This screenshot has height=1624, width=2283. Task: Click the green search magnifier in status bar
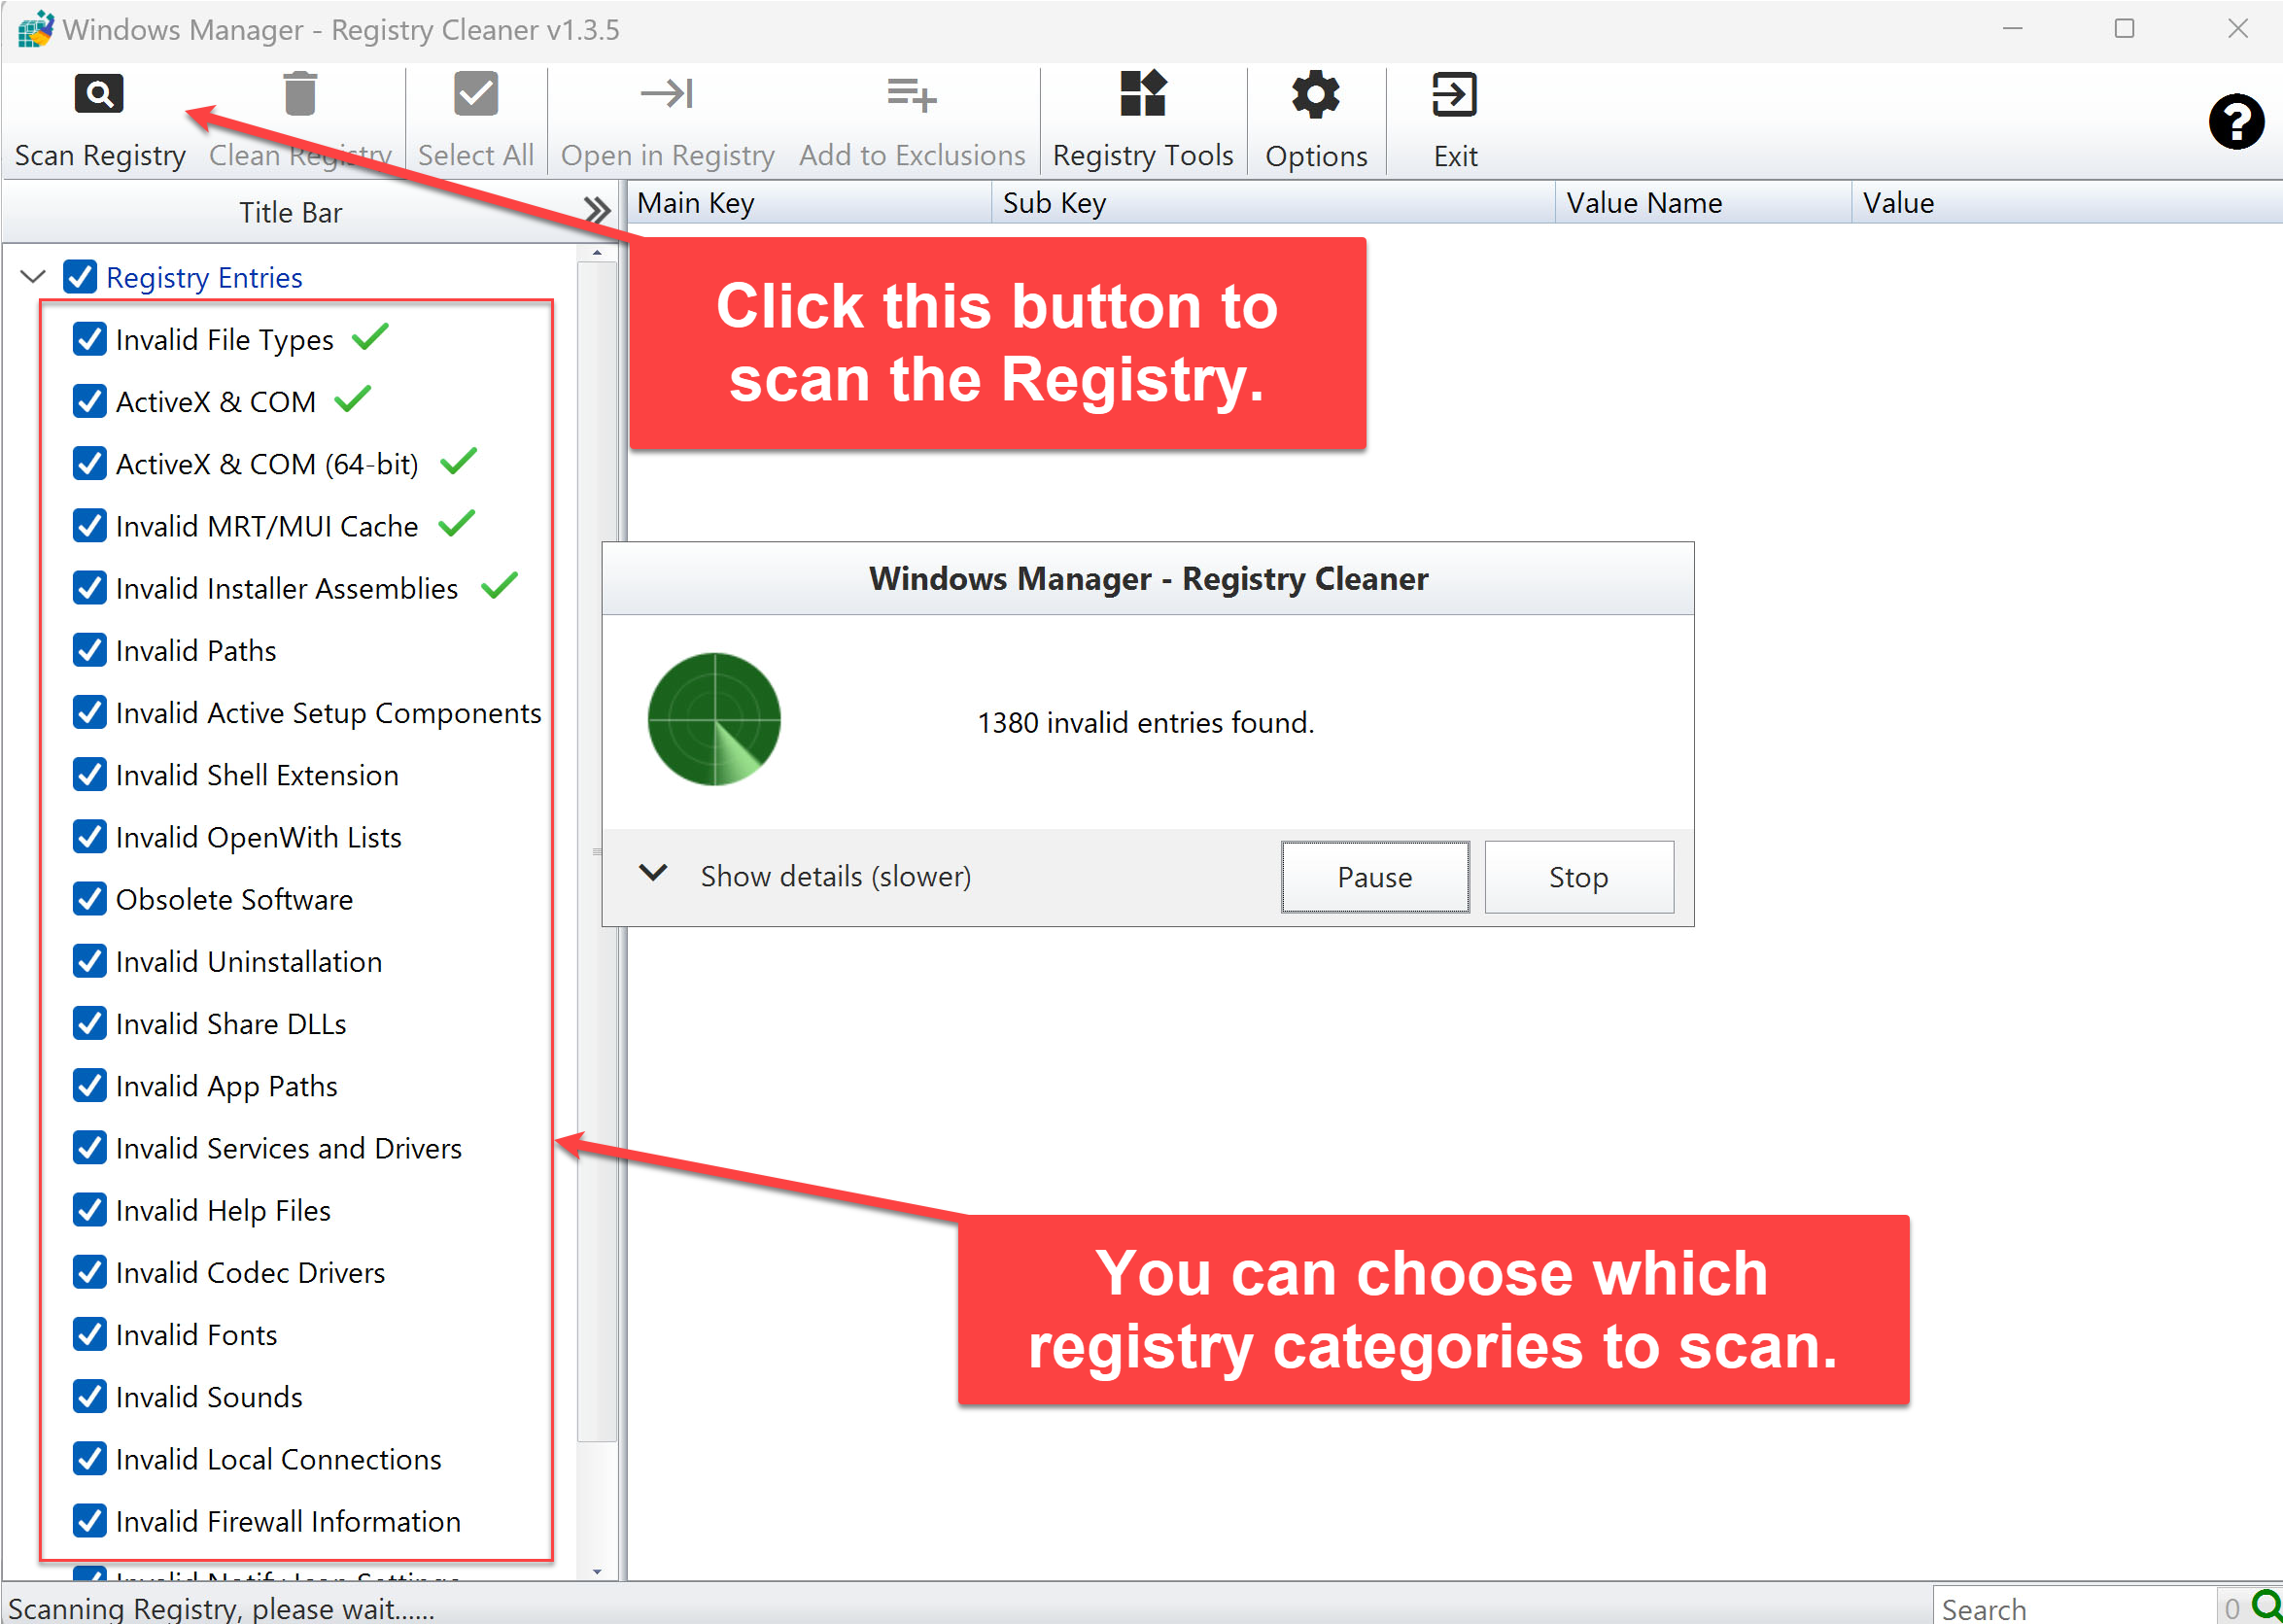click(2265, 1606)
